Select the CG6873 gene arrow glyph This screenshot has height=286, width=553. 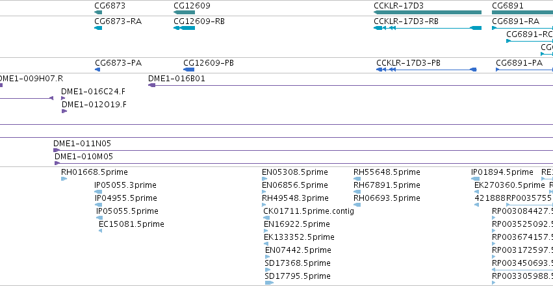coord(98,12)
